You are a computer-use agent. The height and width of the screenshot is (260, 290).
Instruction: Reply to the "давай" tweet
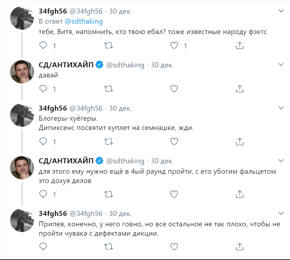[x=43, y=89]
